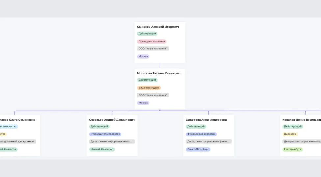The height and width of the screenshot is (177, 321).
Task: Click Действующий status tag in Смирнов's card
Action: click(x=147, y=34)
